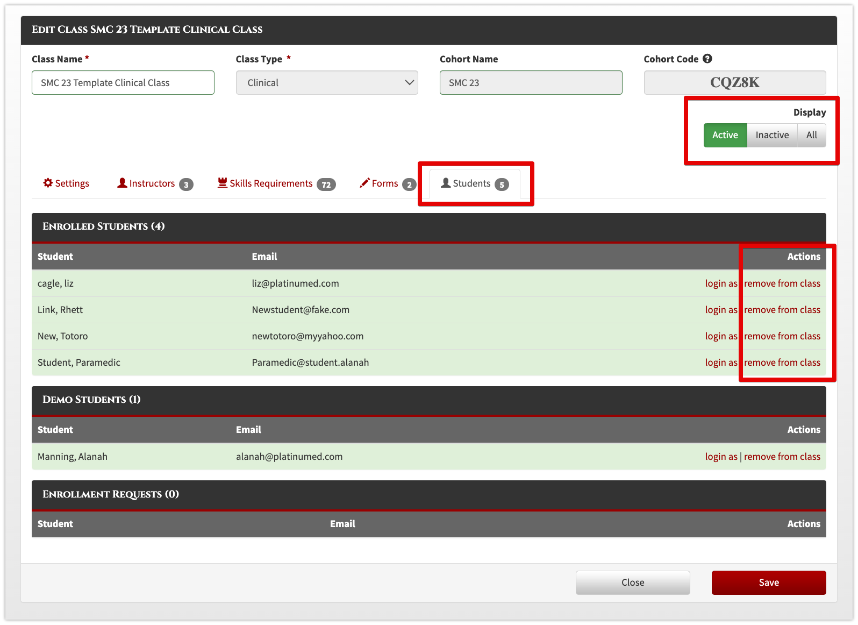Click the Students count badge 5
The width and height of the screenshot is (858, 625).
(502, 184)
